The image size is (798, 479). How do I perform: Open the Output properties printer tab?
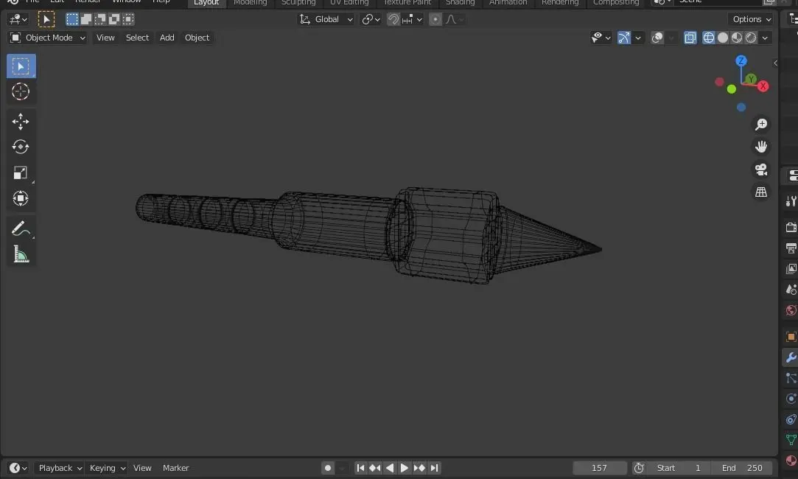pos(791,248)
